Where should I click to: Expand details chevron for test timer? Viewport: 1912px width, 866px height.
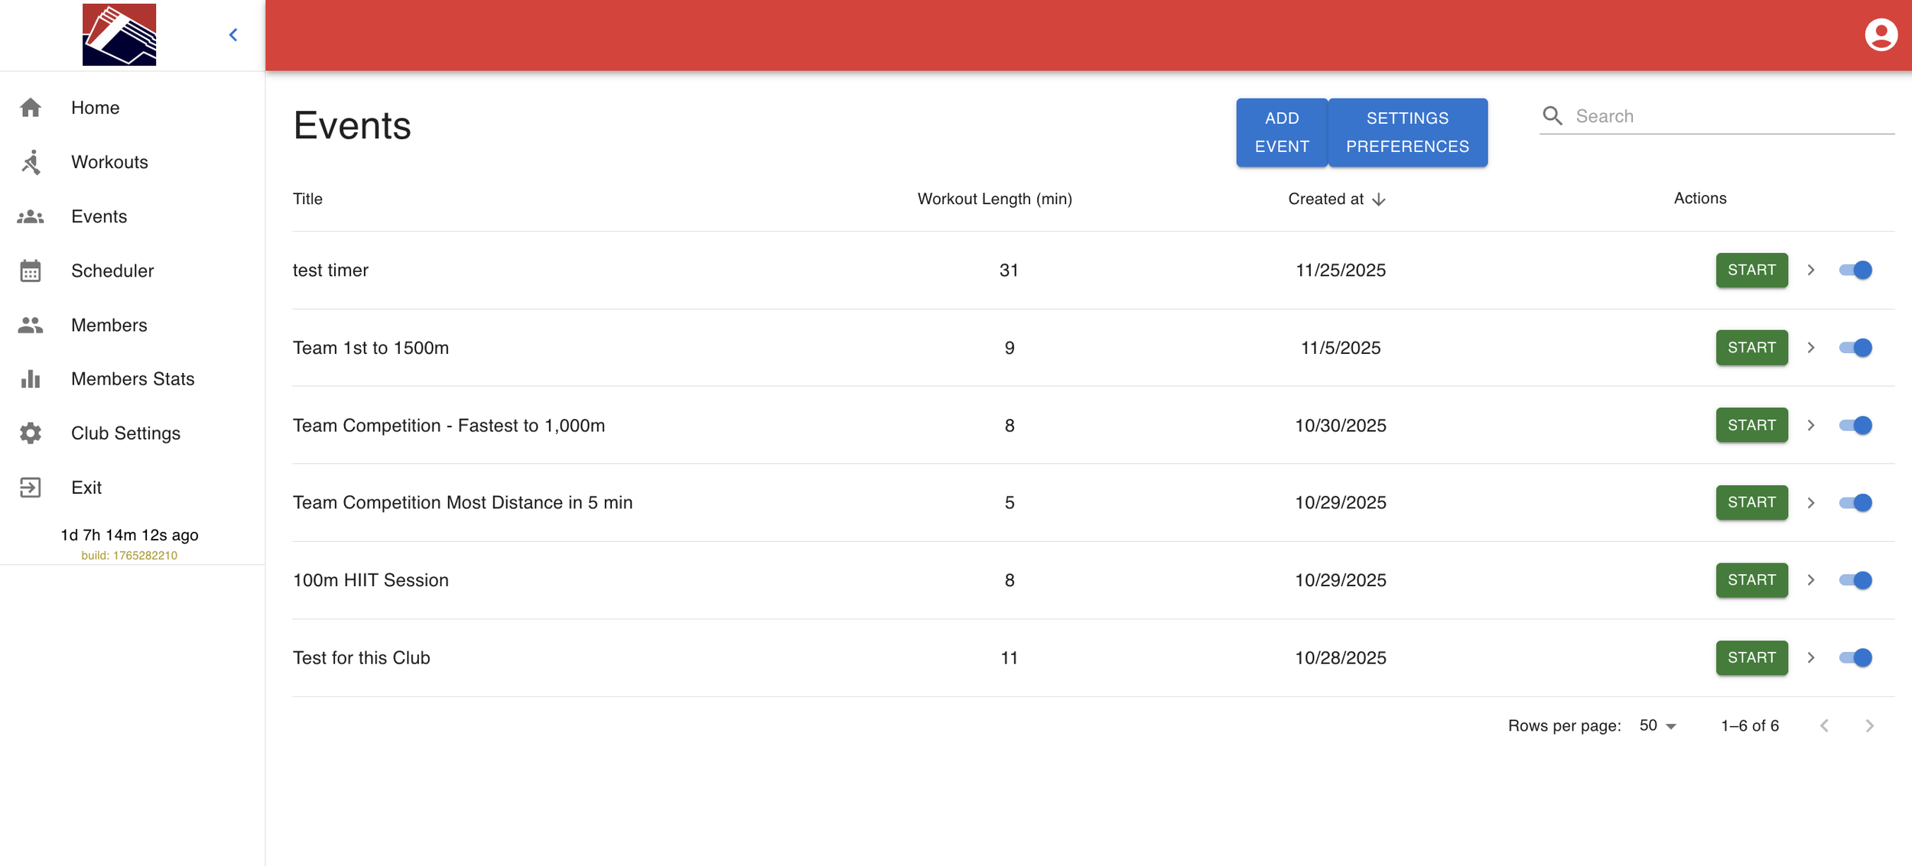(x=1811, y=271)
